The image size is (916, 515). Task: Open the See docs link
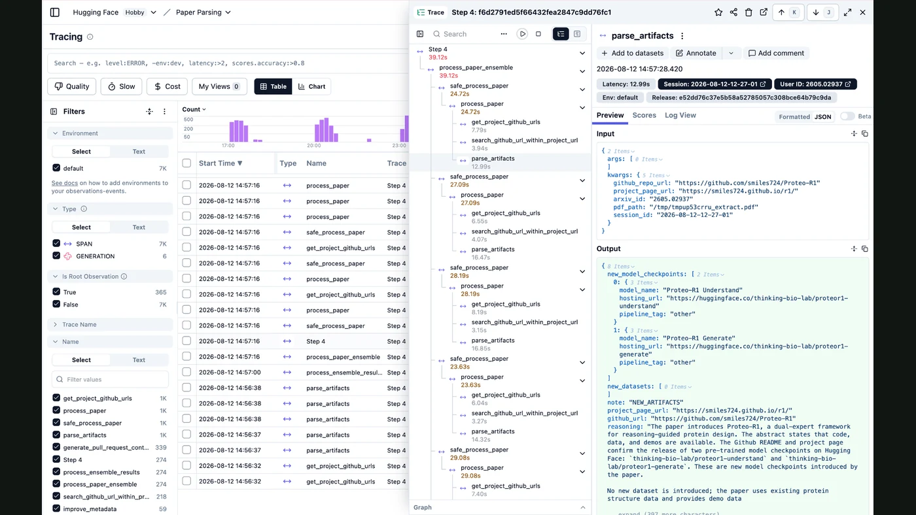pos(65,183)
